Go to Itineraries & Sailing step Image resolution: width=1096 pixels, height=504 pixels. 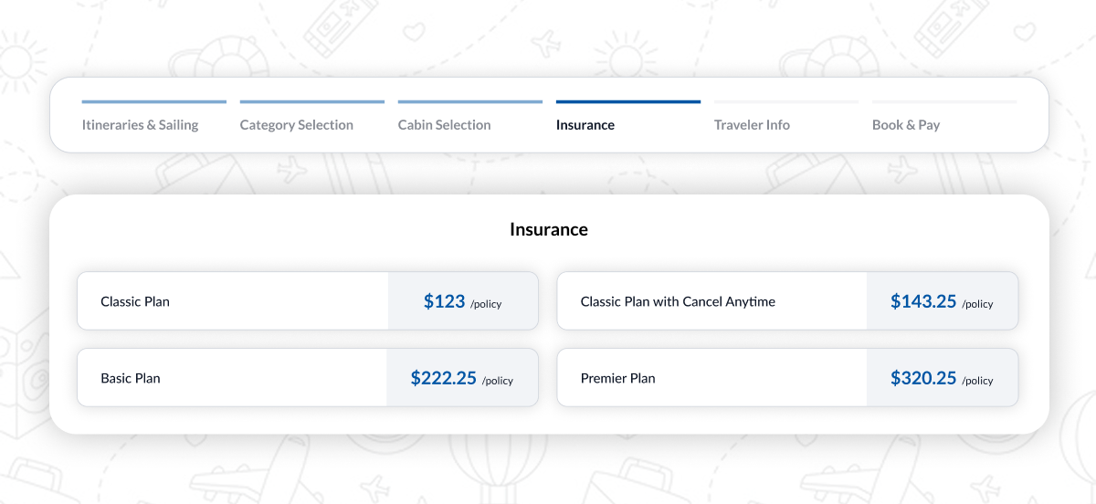point(140,125)
